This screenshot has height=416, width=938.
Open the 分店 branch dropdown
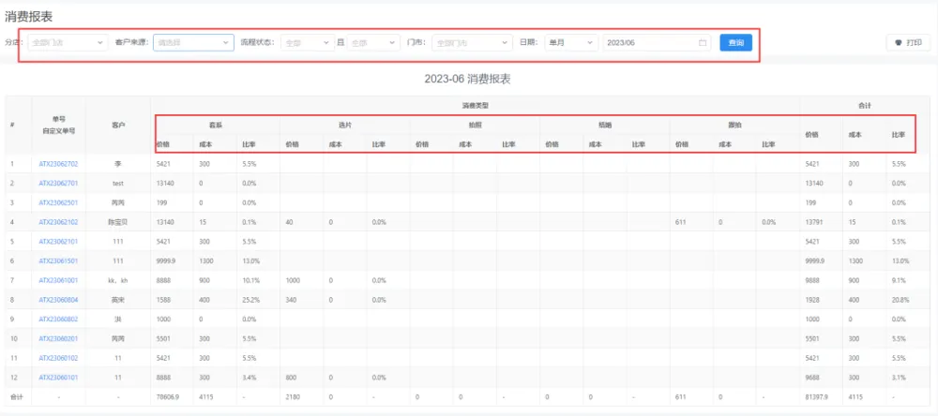(68, 43)
